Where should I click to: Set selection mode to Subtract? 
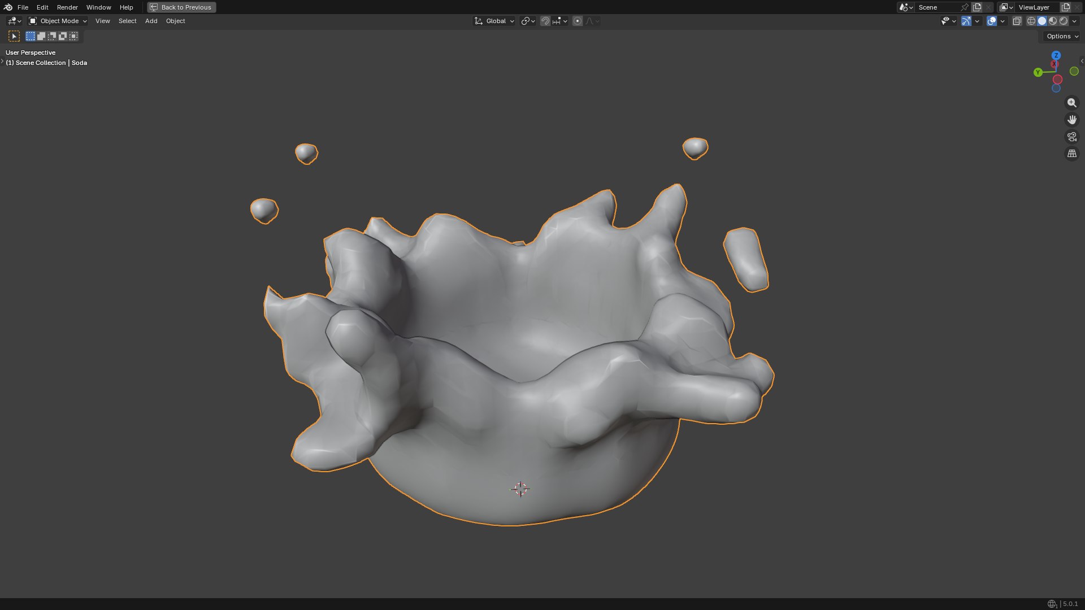(52, 36)
